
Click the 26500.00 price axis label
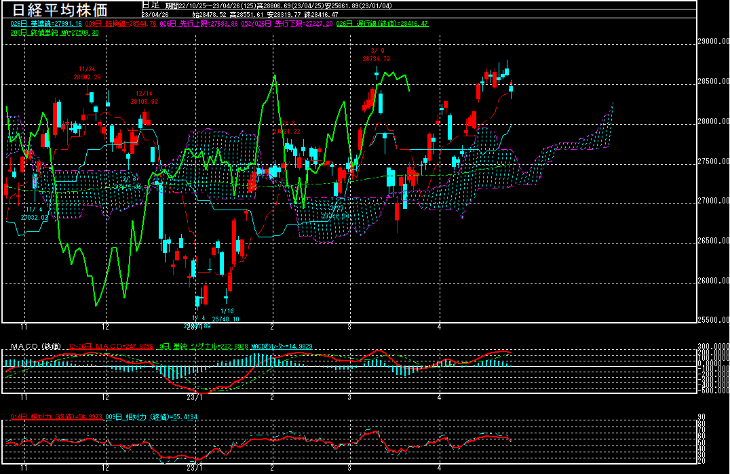714,241
